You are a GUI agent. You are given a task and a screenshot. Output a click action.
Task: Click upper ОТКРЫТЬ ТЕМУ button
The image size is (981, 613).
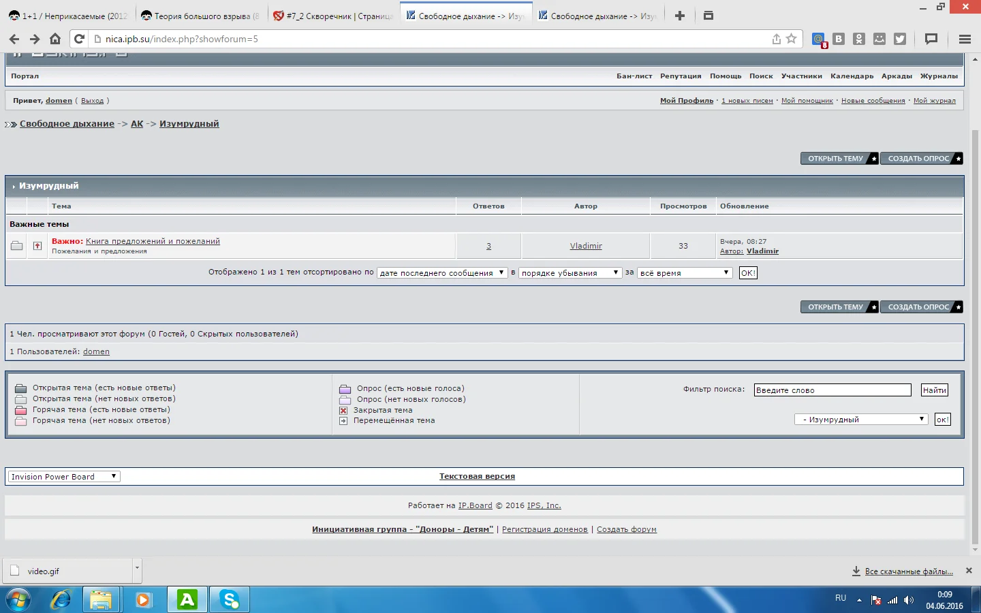[839, 158]
